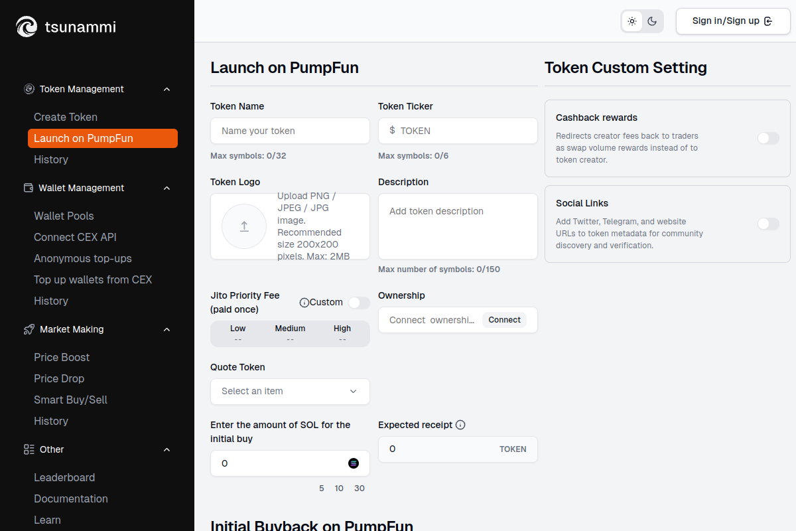The width and height of the screenshot is (796, 531).
Task: Open Leaderboard page
Action: [x=64, y=477]
